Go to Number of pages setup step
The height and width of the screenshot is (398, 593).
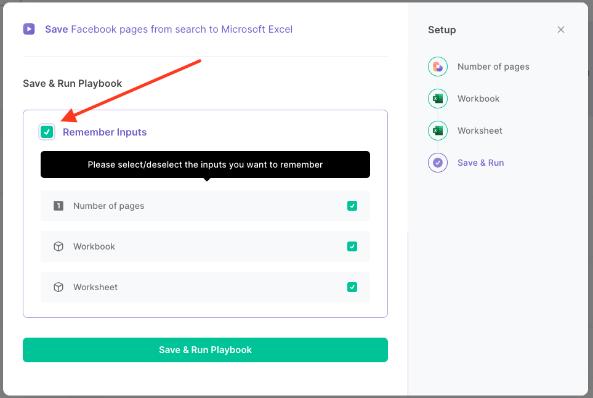pyautogui.click(x=493, y=67)
